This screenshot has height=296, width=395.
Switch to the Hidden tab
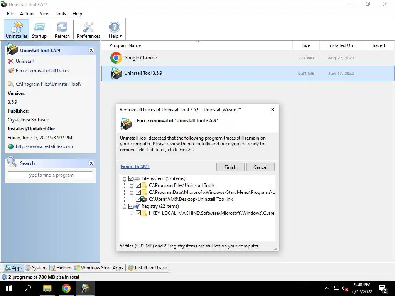61,268
